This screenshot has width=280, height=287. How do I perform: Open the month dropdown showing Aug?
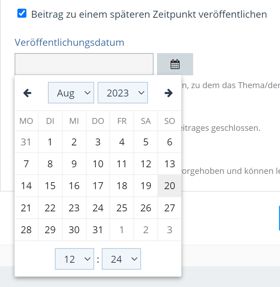tap(71, 93)
